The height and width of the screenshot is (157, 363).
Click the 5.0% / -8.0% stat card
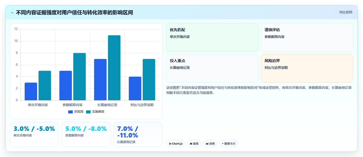coord(86,134)
